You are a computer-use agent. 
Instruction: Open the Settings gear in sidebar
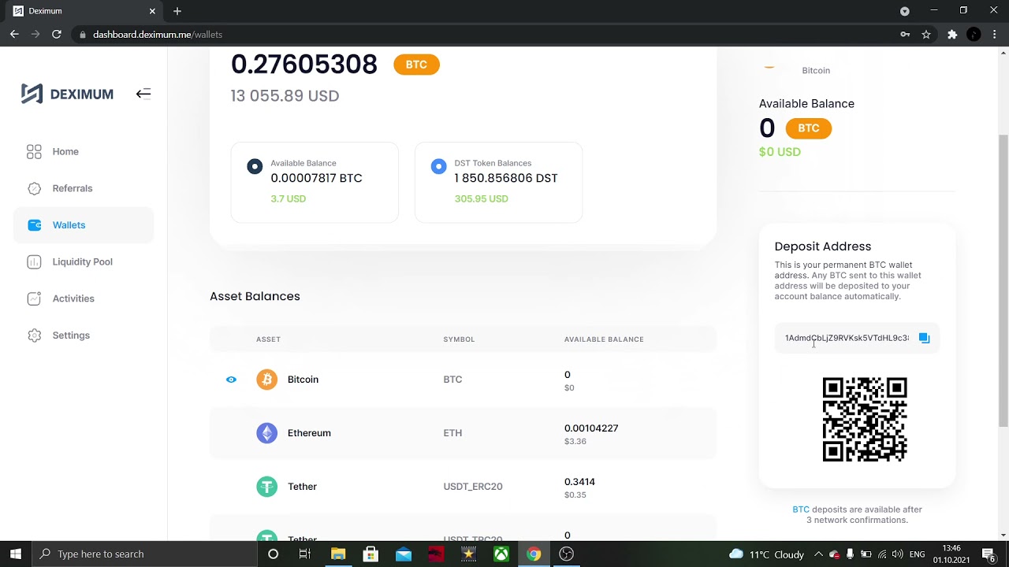(x=34, y=335)
